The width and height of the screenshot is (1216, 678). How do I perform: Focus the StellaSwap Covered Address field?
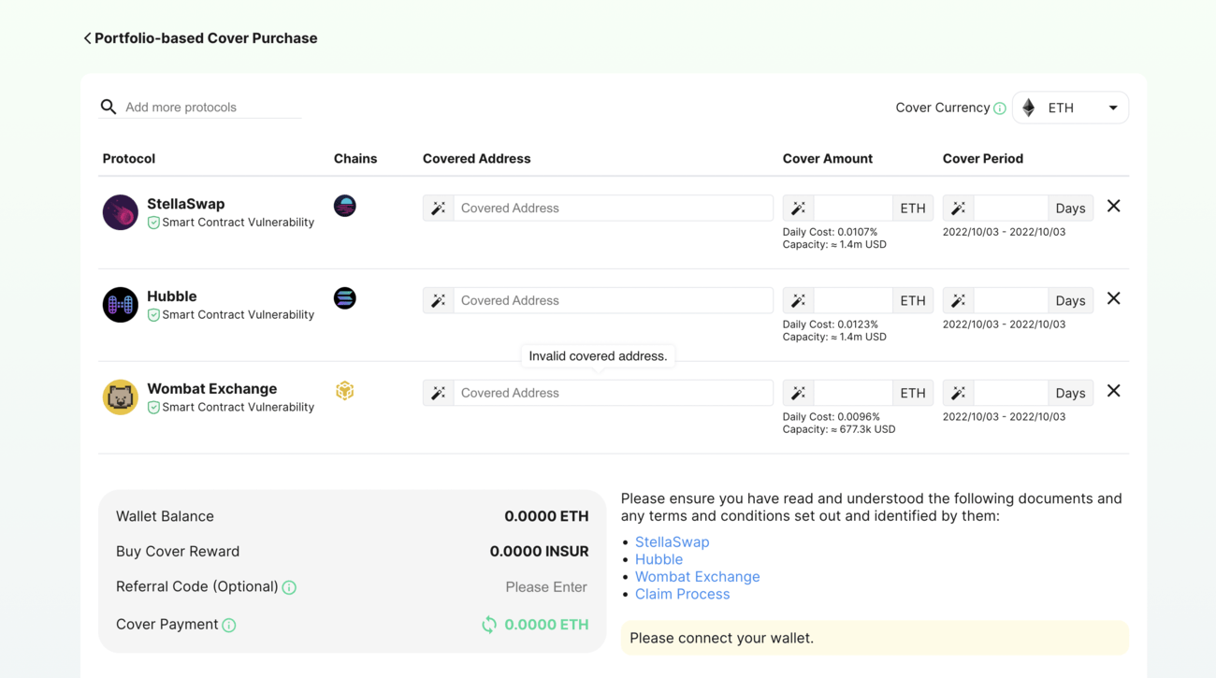(614, 208)
